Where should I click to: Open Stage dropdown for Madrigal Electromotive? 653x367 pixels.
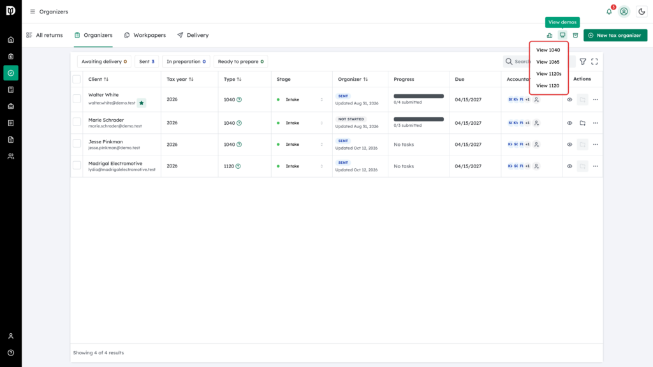300,166
